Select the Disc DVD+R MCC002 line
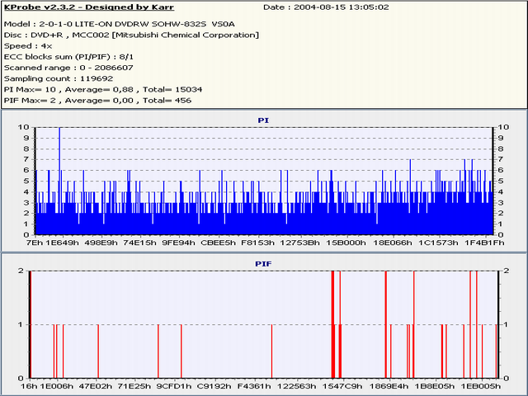 click(x=131, y=35)
